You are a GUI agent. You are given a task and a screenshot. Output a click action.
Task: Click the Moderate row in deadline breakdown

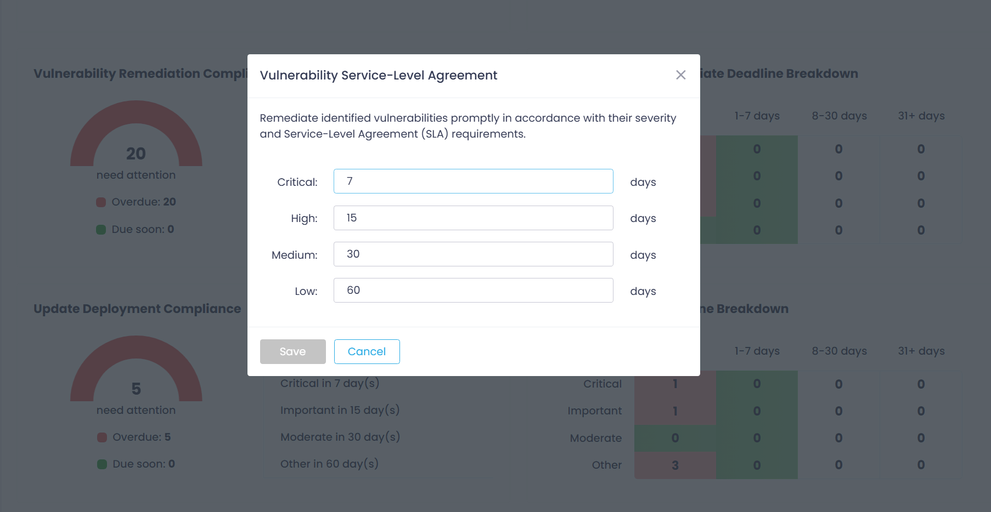(595, 438)
